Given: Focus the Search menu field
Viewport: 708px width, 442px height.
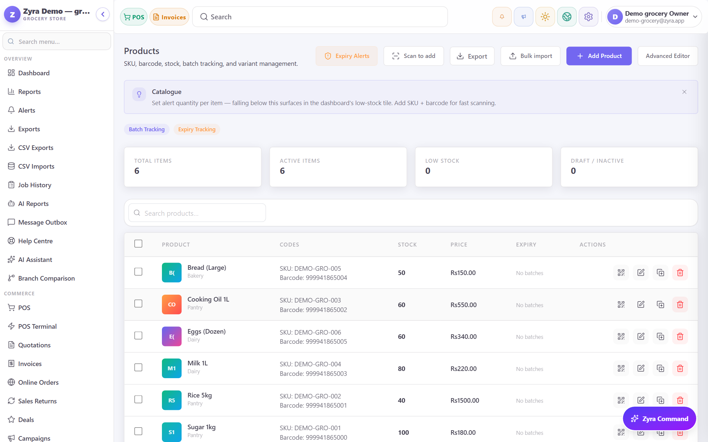Looking at the screenshot, I should pyautogui.click(x=57, y=42).
